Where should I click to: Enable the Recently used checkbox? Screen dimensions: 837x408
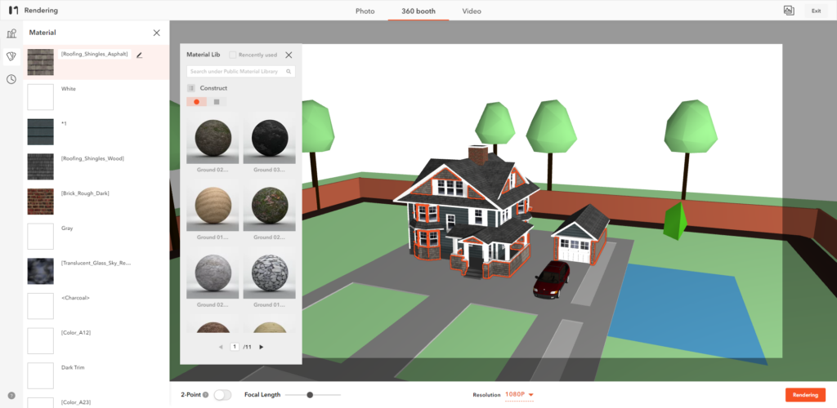233,55
